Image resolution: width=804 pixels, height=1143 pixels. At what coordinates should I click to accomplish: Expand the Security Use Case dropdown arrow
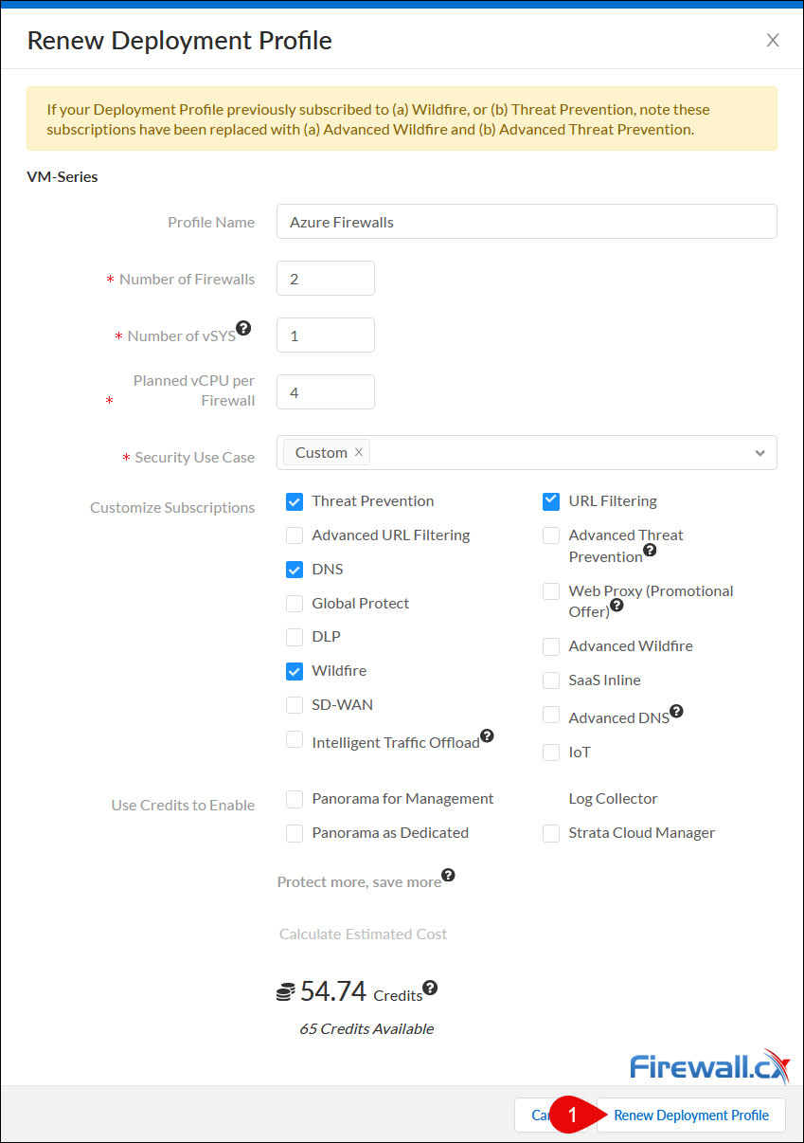(759, 453)
